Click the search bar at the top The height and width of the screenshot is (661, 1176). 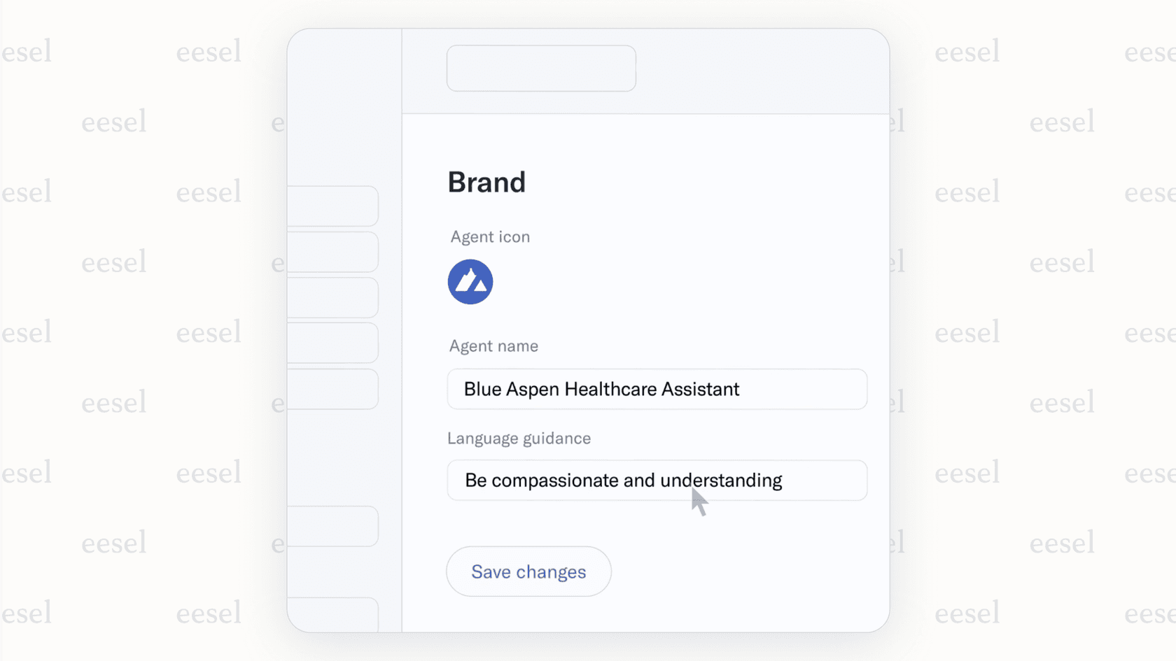coord(540,68)
